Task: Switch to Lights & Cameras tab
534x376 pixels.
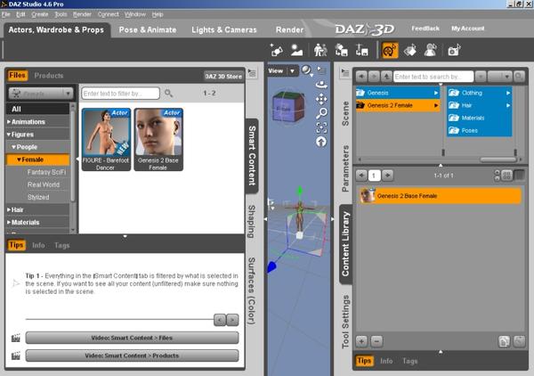Action: 224,29
